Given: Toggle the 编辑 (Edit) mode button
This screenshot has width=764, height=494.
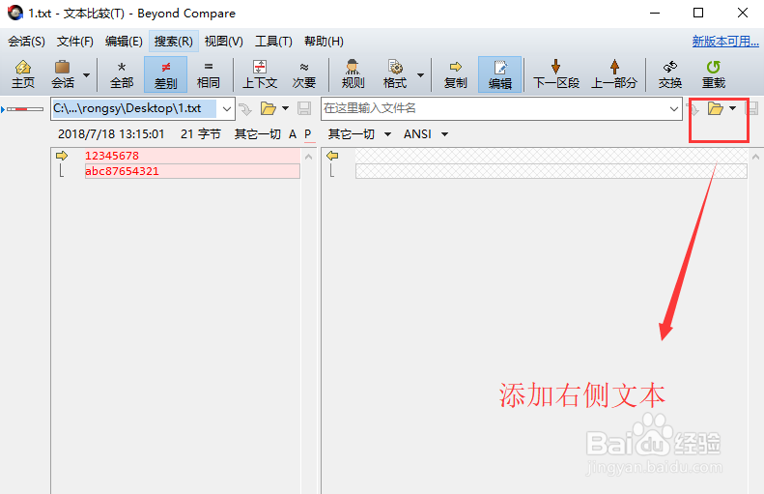Looking at the screenshot, I should click(x=500, y=74).
